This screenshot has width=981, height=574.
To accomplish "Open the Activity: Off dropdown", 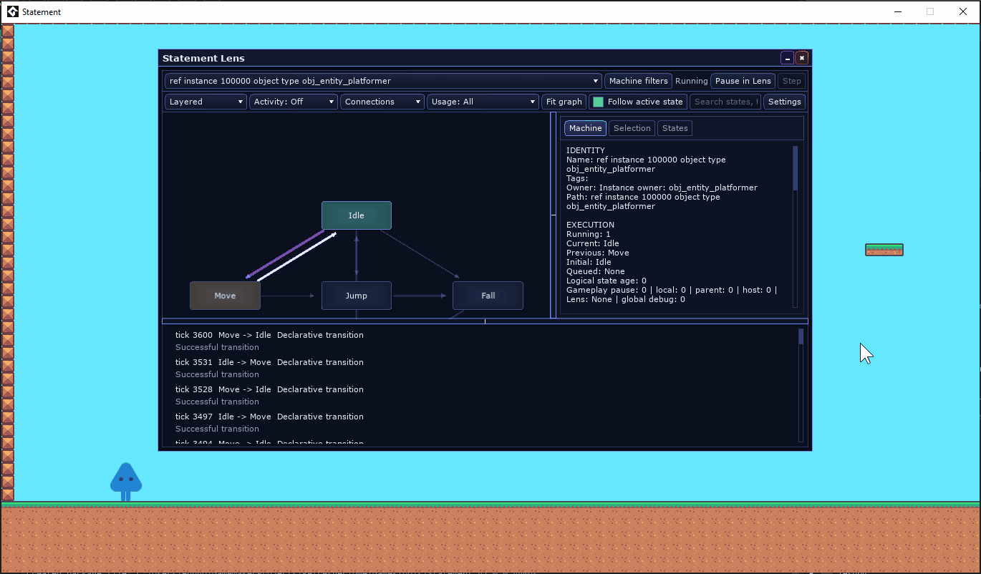I will [x=294, y=102].
